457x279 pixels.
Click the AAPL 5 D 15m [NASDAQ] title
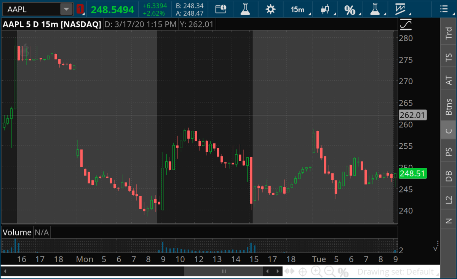pyautogui.click(x=52, y=25)
